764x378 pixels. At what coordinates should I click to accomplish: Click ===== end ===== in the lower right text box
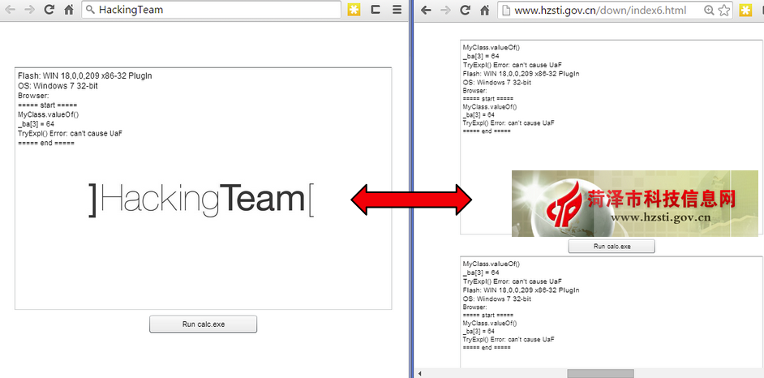487,348
